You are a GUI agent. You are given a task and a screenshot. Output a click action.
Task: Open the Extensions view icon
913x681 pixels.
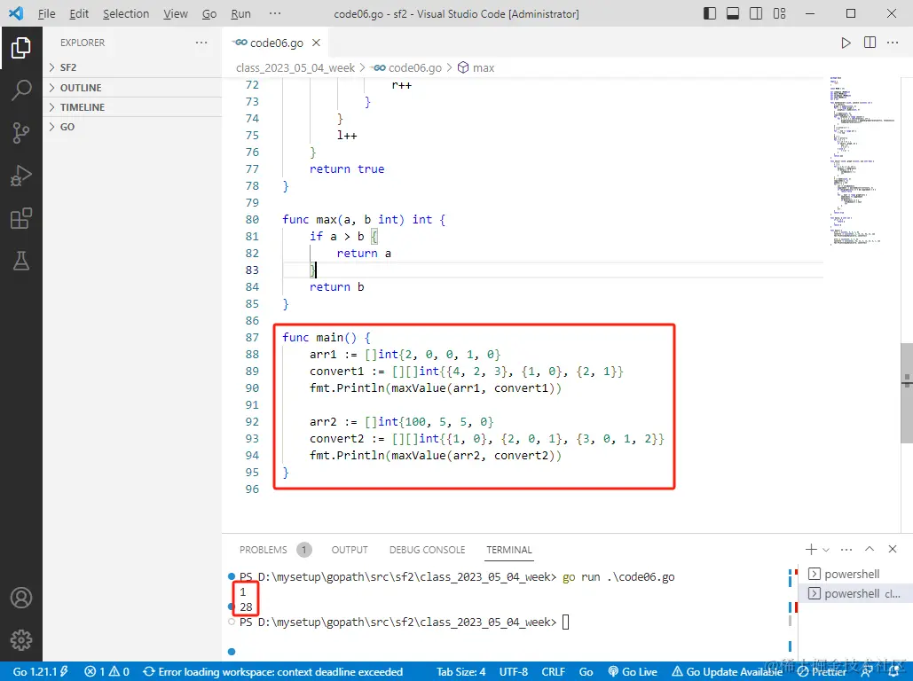(21, 218)
